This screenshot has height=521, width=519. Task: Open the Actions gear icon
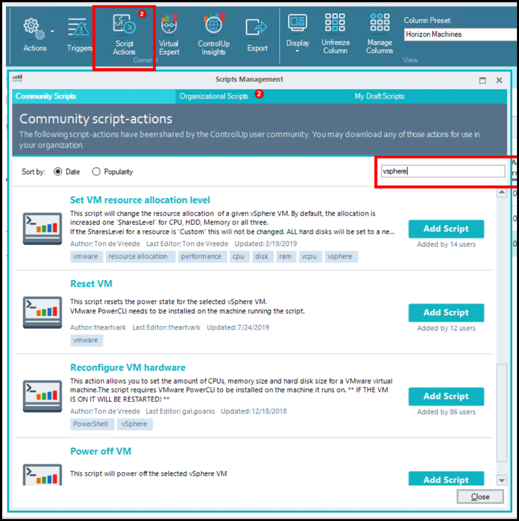tap(34, 28)
